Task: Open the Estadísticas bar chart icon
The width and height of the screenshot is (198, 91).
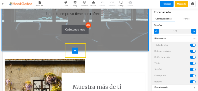Action: pyautogui.click(x=93, y=4)
